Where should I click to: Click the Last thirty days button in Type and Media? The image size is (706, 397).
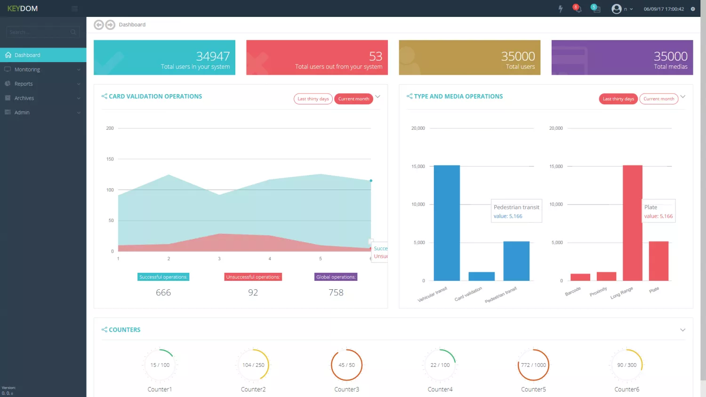(618, 99)
